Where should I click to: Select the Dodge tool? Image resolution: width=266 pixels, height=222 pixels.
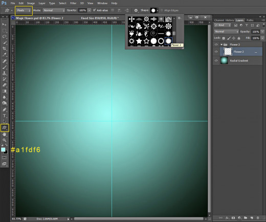(x=5, y=103)
